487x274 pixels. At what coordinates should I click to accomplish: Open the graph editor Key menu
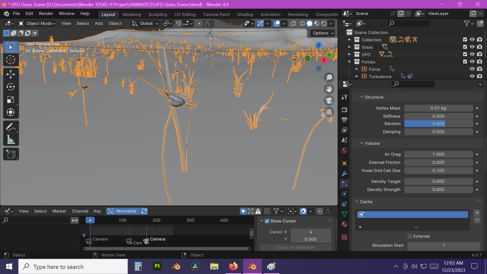tap(97, 211)
